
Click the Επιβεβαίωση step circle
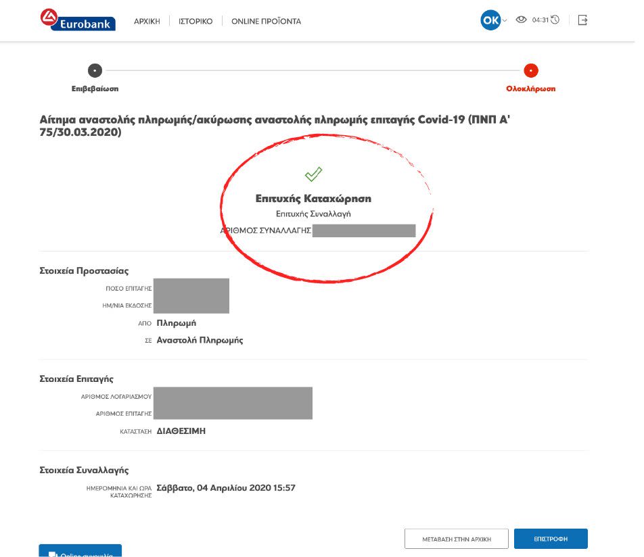click(95, 70)
